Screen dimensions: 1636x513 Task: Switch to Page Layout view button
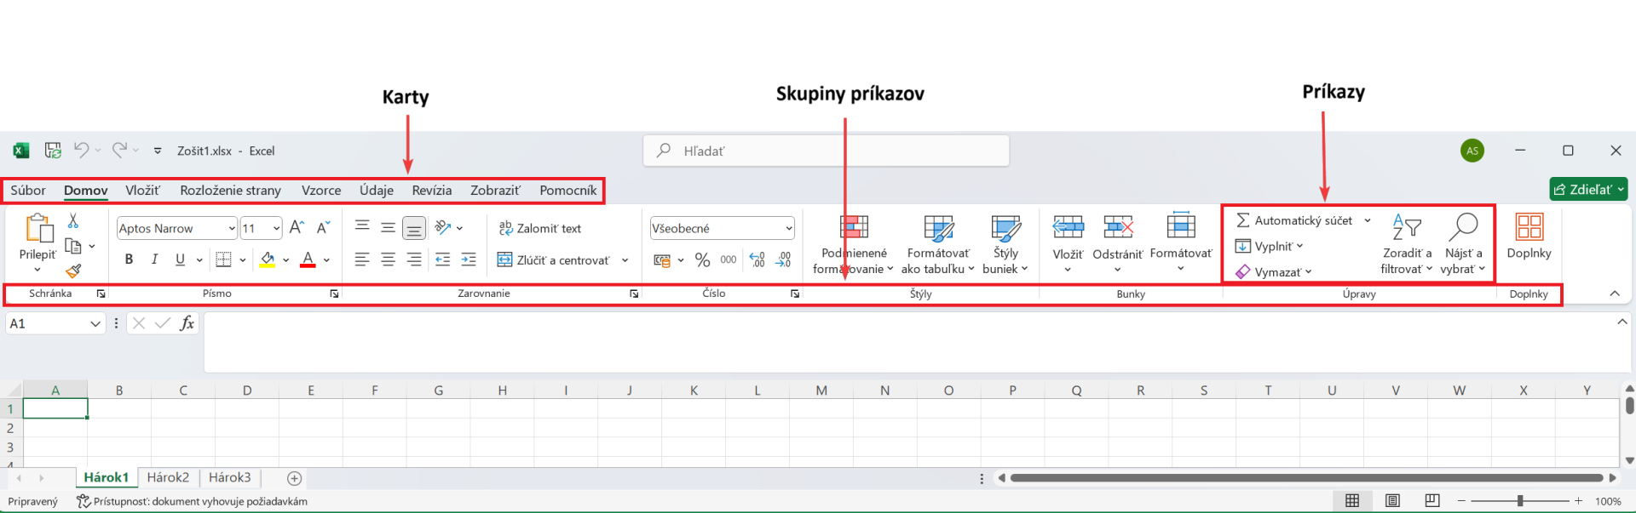1392,500
